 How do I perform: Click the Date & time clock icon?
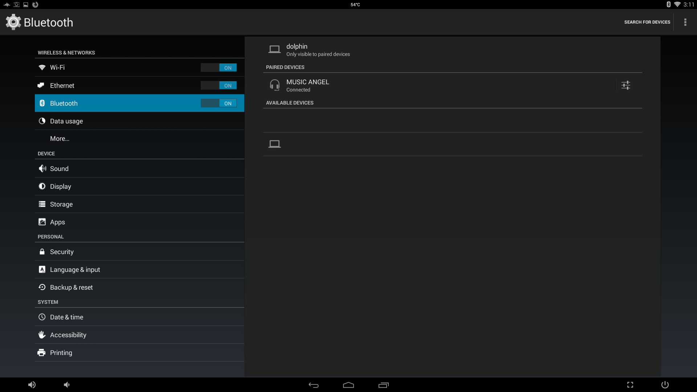tap(42, 317)
